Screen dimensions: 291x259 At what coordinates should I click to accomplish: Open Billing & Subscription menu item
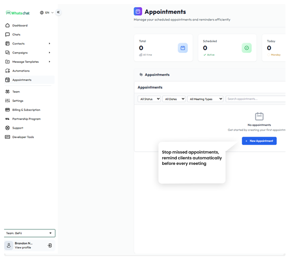(x=26, y=110)
